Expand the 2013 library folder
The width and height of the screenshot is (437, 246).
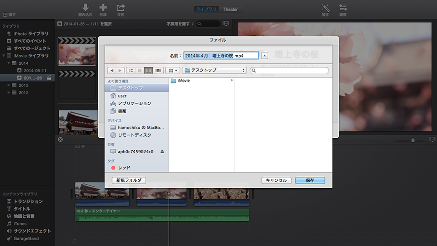click(x=9, y=85)
